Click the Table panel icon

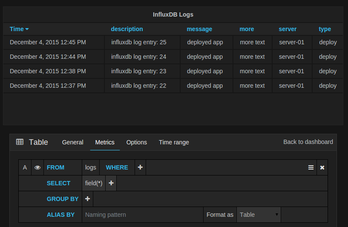20,142
